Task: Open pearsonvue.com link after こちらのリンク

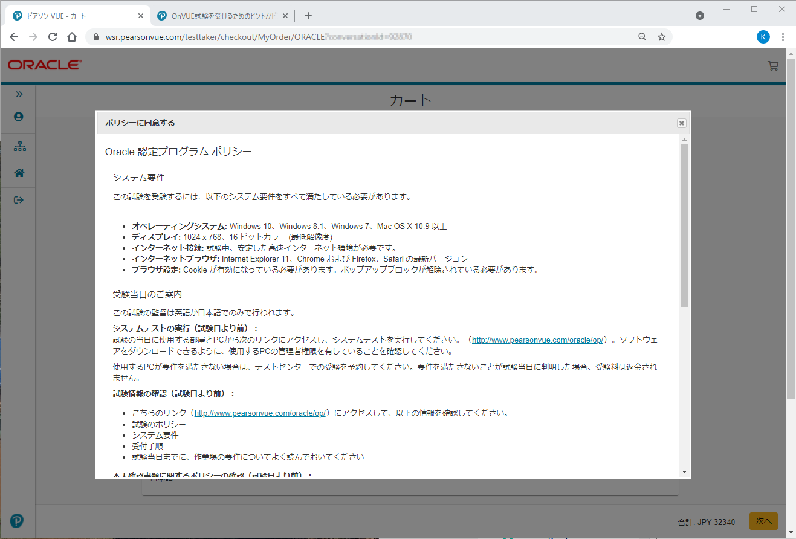Action: point(260,413)
